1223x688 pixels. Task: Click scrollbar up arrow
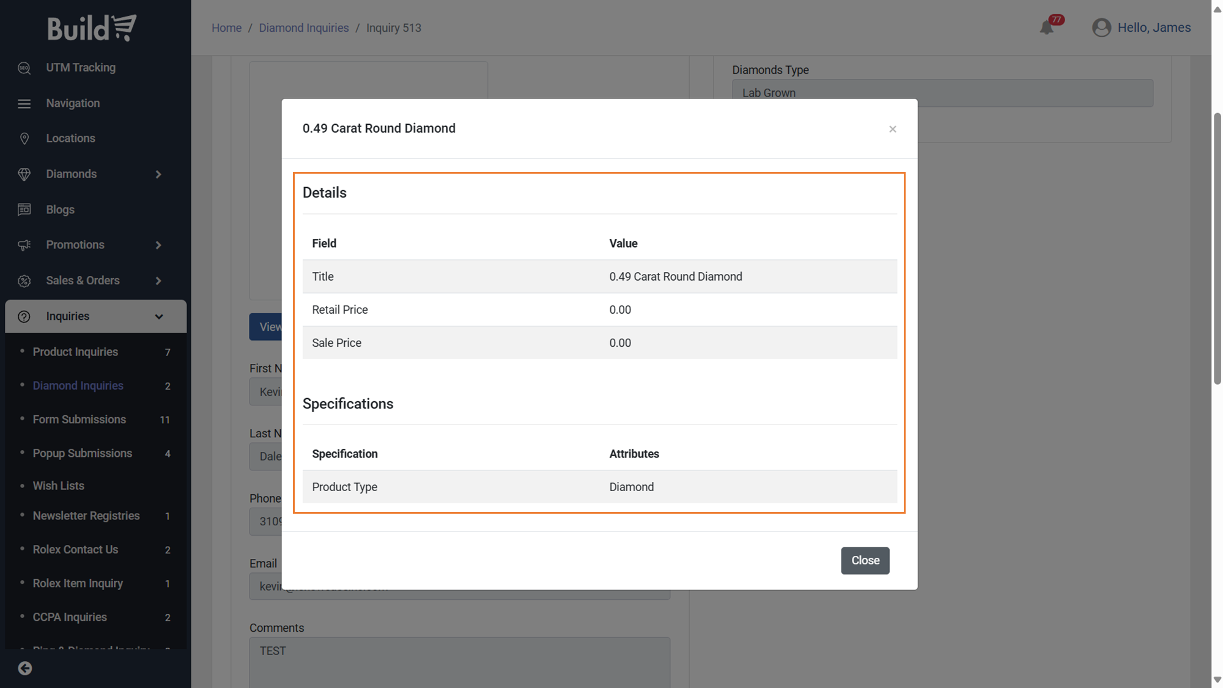[x=1217, y=9]
